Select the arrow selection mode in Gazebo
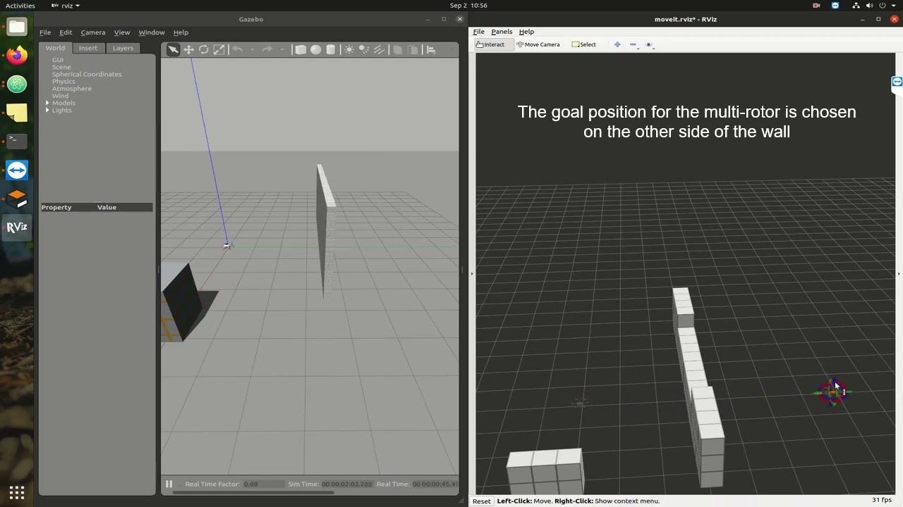The width and height of the screenshot is (903, 507). point(173,49)
